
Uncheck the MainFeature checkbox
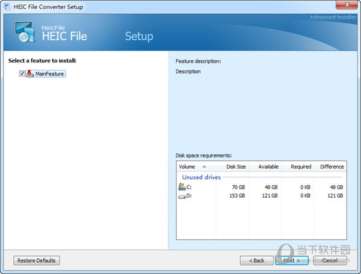click(22, 74)
